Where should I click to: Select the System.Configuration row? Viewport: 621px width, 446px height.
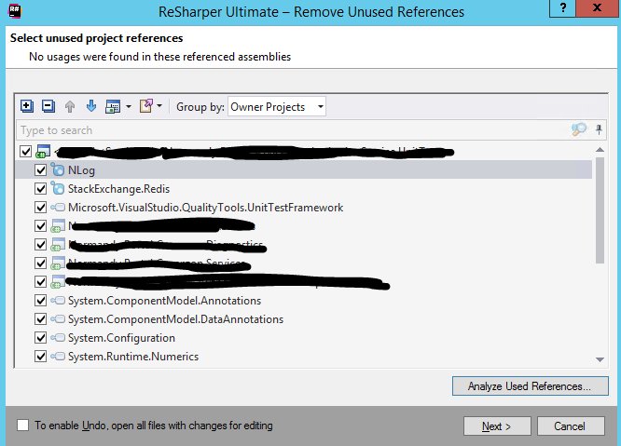(304, 338)
